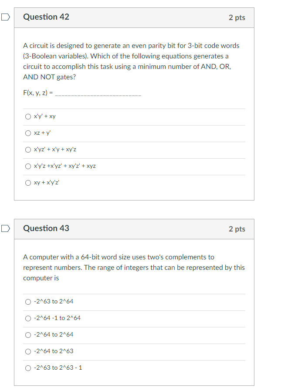Choose the xy + x'y'z' radio button
Screen dimensions: 281x388
[x=28, y=183]
